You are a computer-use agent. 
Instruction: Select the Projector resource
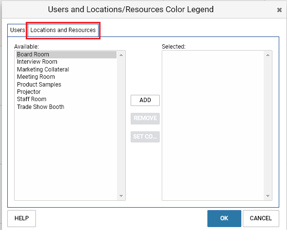(x=66, y=92)
